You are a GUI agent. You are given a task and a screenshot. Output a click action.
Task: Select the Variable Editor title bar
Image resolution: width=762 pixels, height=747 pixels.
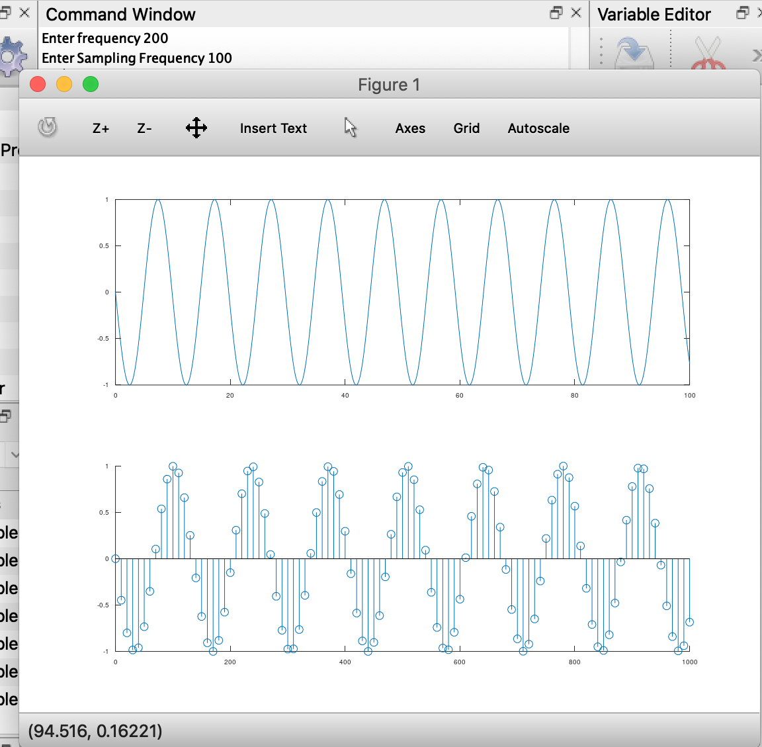pos(654,14)
